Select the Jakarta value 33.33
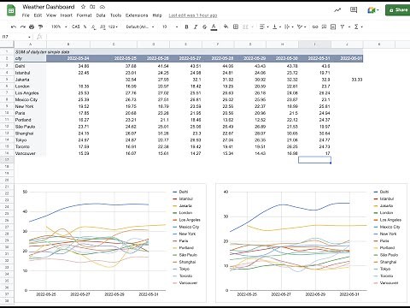This screenshot has height=308, width=410. tap(347, 80)
